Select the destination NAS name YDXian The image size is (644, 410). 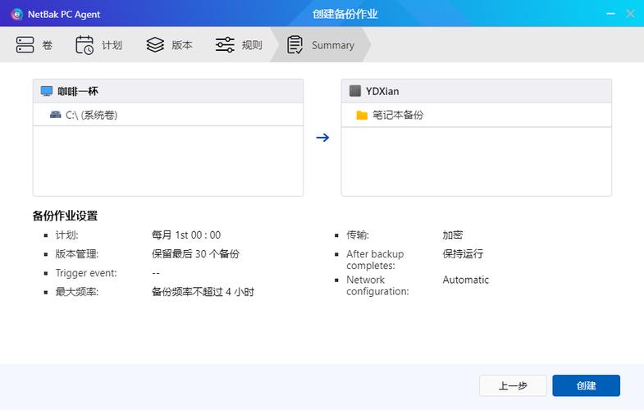pos(382,91)
